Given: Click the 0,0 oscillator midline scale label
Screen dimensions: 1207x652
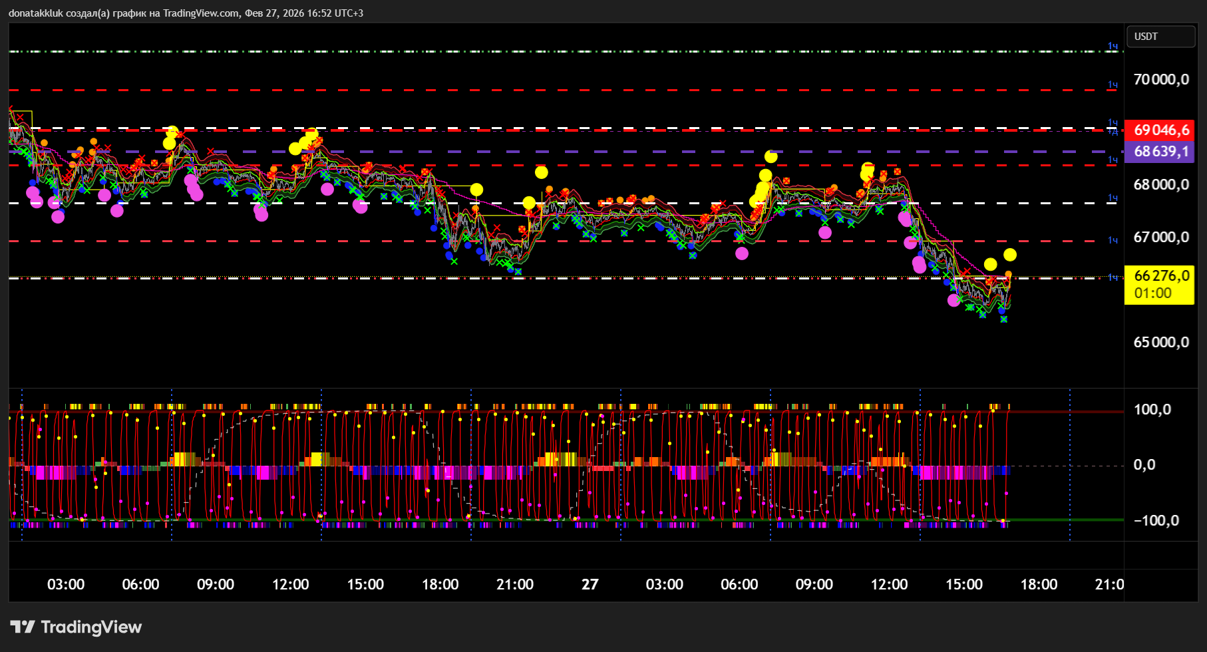Looking at the screenshot, I should [1144, 465].
